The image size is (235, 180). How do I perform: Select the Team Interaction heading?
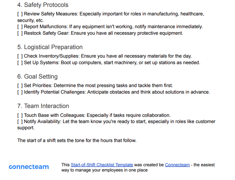(43, 106)
